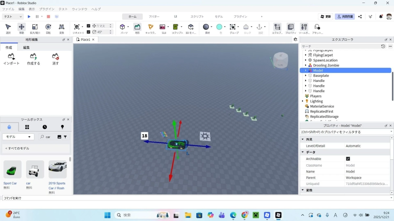Click the toolbox results scrollbar

70,159
